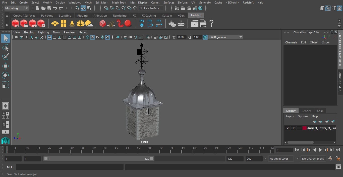
Task: Launch the Redshift IPR render icon
Action: [x=33, y=24]
